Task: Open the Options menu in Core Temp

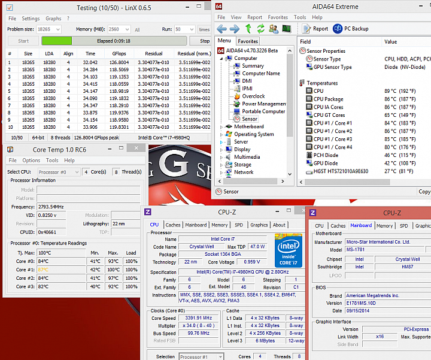Action: (x=31, y=161)
